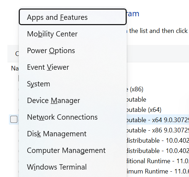The width and height of the screenshot is (189, 177).
Task: Open Computer Management
Action: 73,150
